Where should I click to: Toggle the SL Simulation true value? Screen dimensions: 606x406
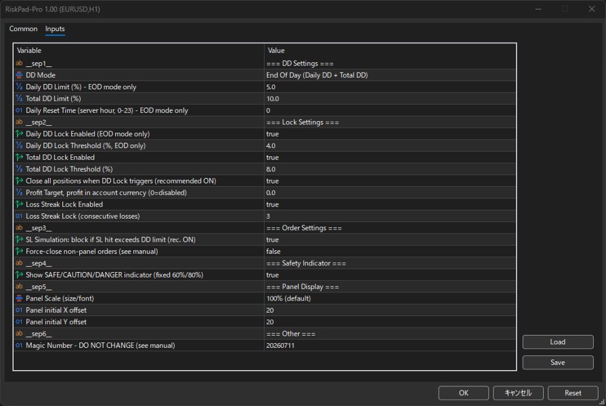390,240
